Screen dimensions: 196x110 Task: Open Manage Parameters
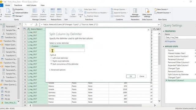click(x=135, y=13)
